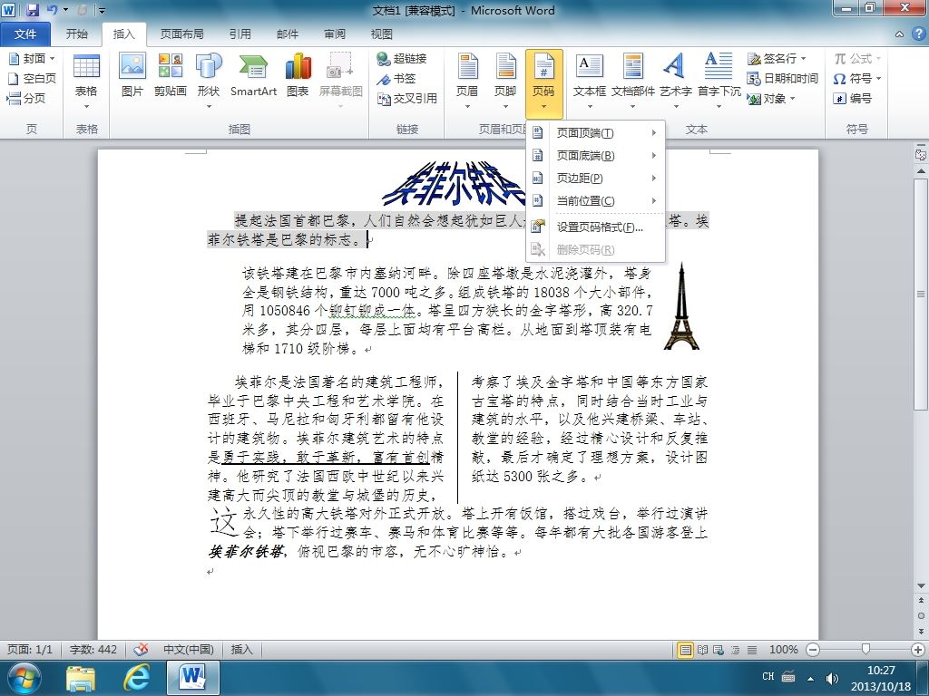Choose 设置页码格式(F)... menu item

(595, 227)
